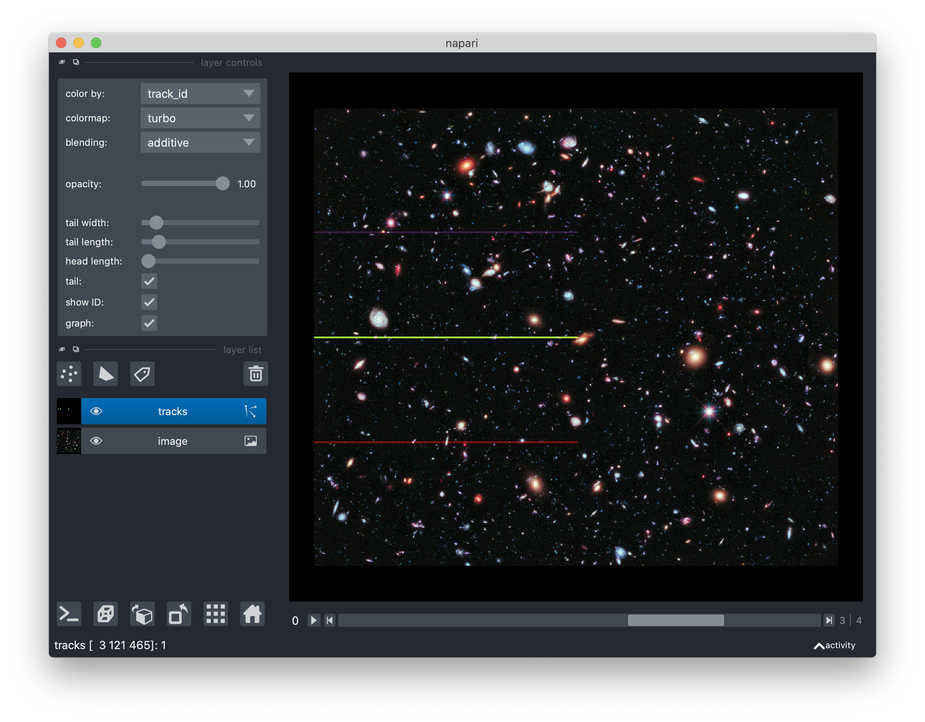
Task: Click the purple track line in canvas
Action: click(445, 232)
